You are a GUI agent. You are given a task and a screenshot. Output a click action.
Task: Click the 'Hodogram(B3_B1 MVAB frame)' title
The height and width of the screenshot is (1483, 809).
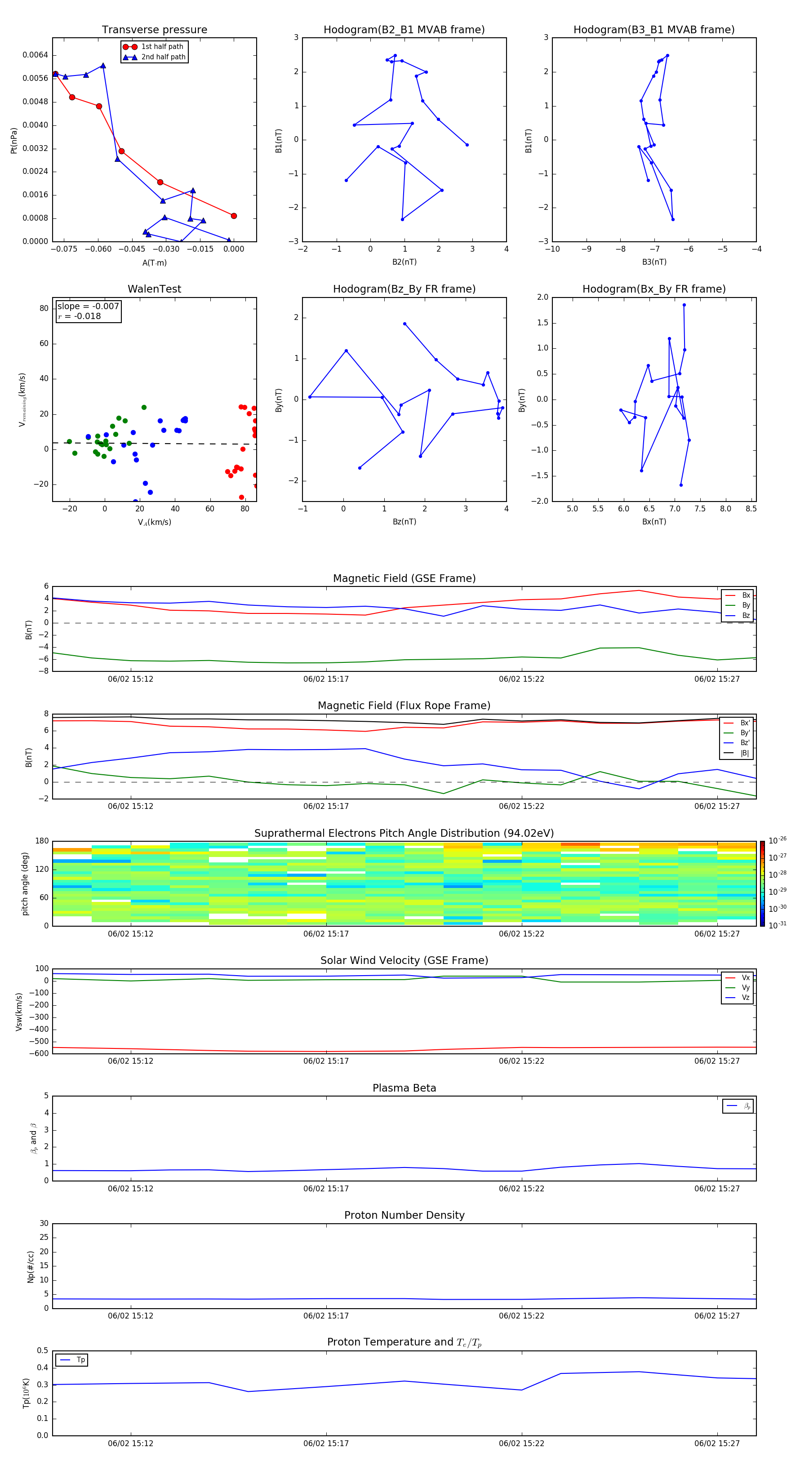pos(654,30)
